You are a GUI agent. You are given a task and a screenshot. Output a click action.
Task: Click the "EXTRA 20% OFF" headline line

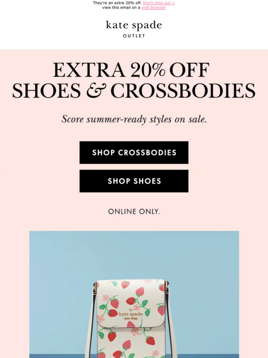click(131, 70)
